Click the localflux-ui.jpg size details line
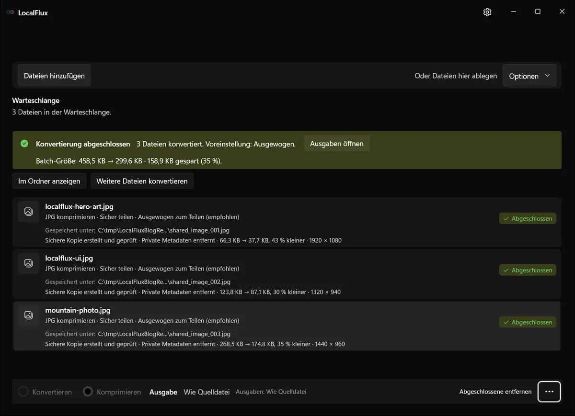The image size is (575, 416). point(193,292)
